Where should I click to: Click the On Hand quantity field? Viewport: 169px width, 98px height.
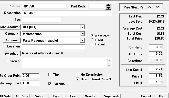[x=156, y=47]
